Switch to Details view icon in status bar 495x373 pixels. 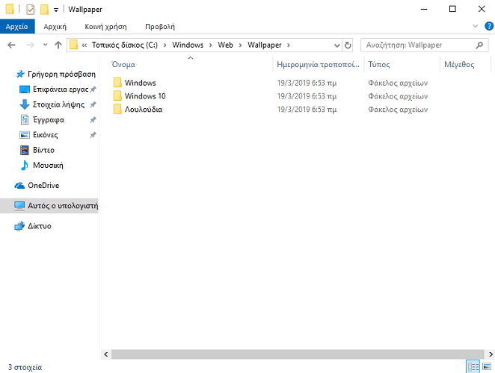pos(473,367)
